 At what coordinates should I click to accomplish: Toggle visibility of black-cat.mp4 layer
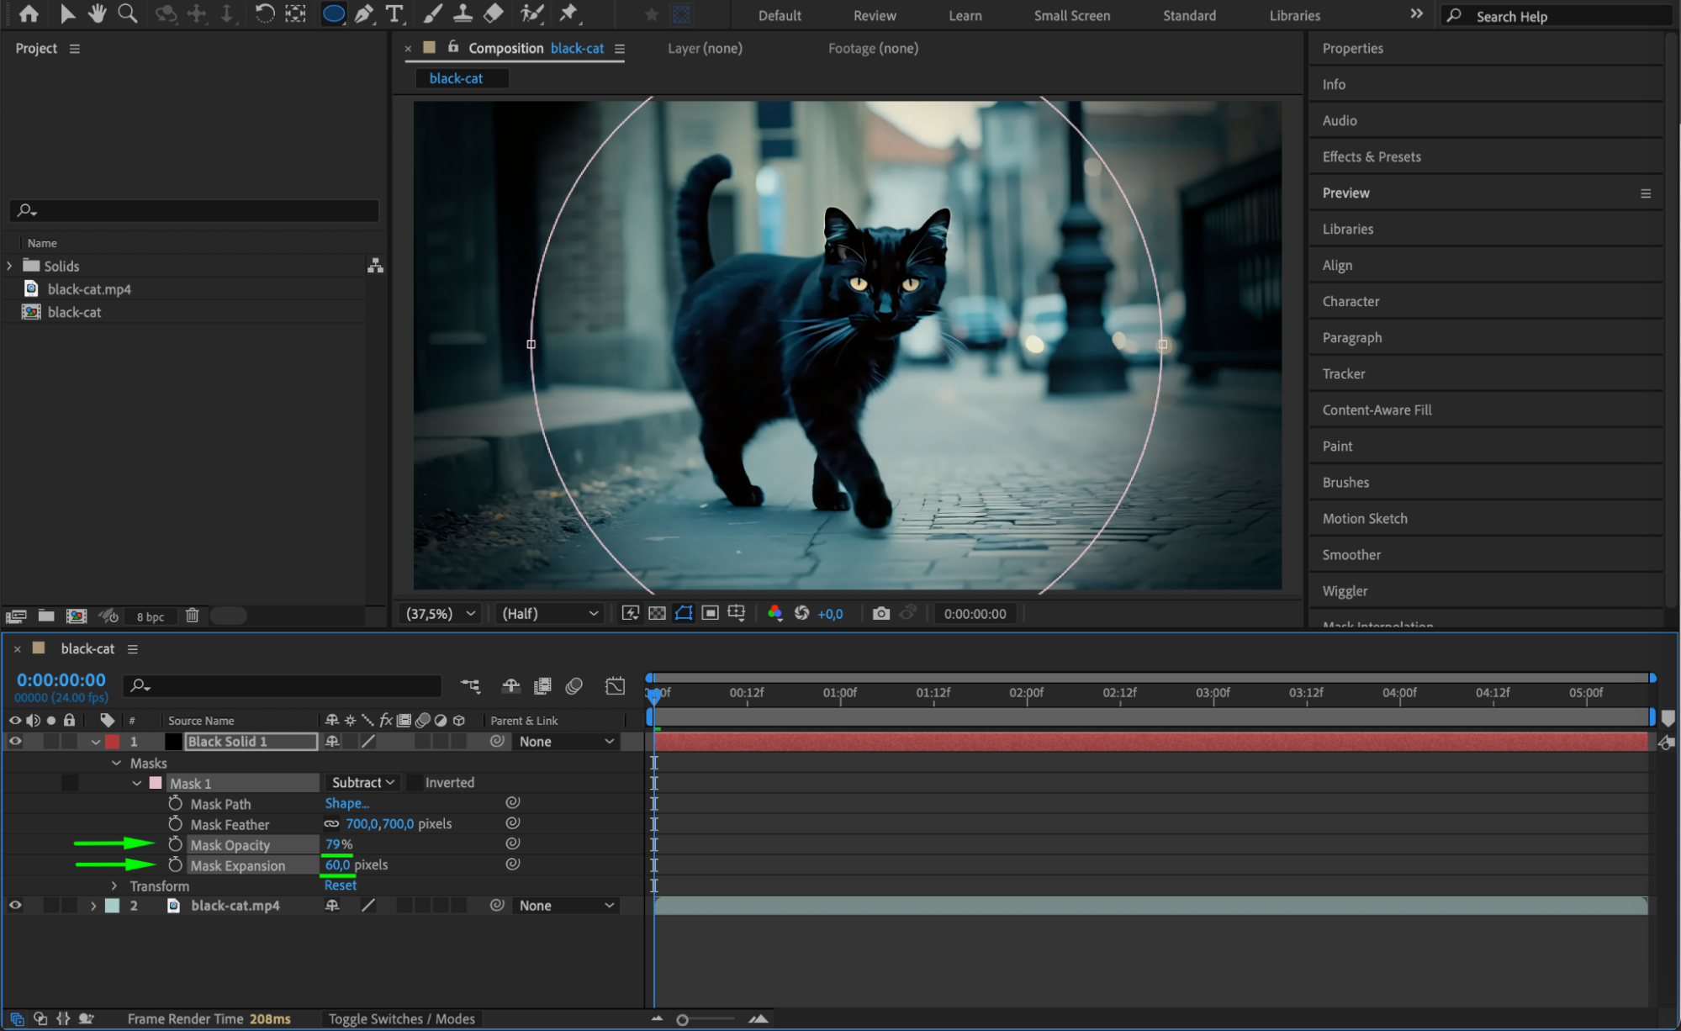pos(15,905)
